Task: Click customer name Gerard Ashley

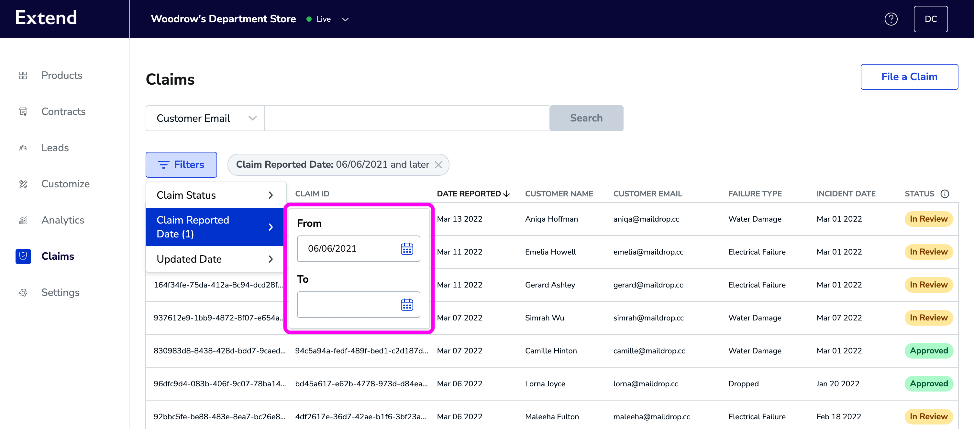Action: point(550,285)
